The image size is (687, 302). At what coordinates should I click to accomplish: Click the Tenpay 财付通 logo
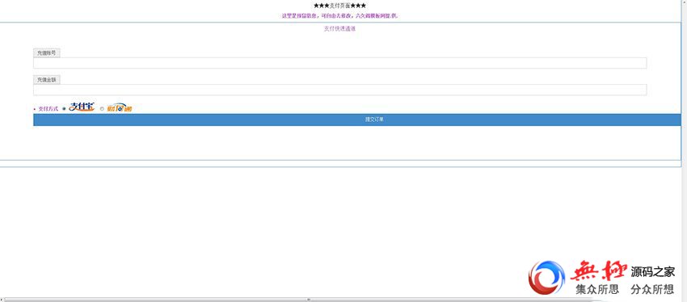tap(119, 107)
